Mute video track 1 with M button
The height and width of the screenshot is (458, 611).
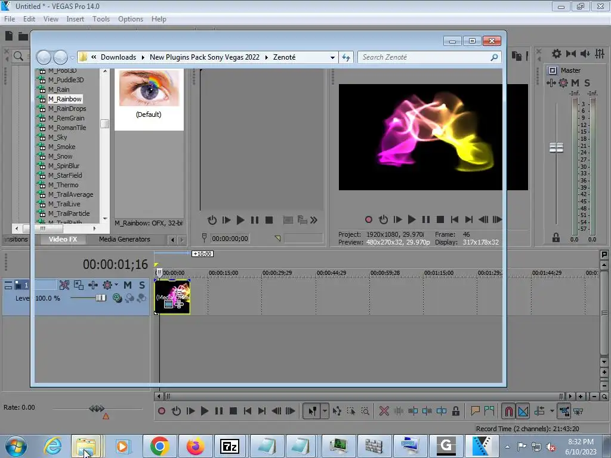click(x=128, y=285)
